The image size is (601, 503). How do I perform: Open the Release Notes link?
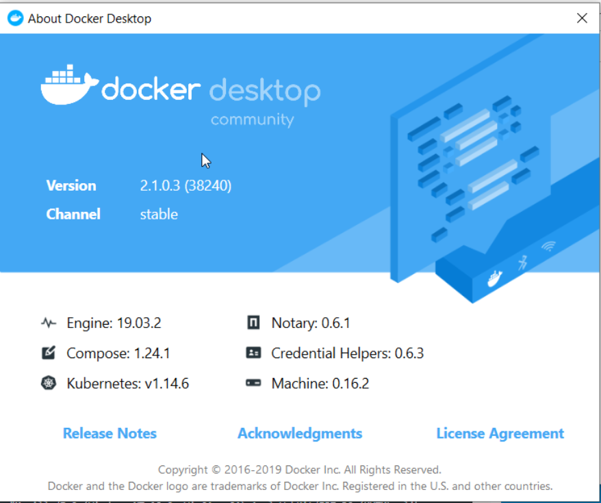tap(110, 433)
